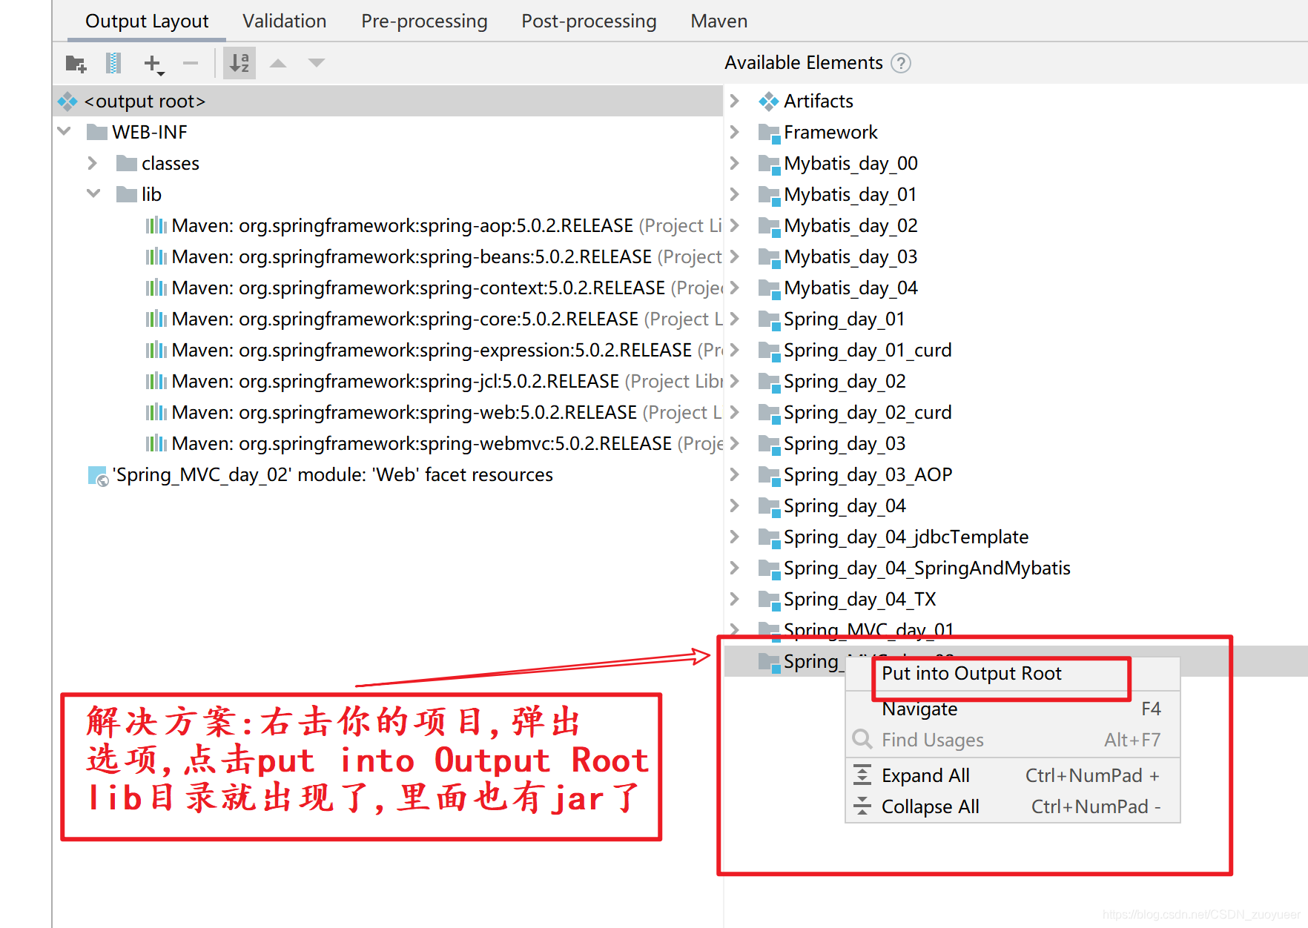Image resolution: width=1308 pixels, height=928 pixels.
Task: Expand the classes folder node
Action: [93, 163]
